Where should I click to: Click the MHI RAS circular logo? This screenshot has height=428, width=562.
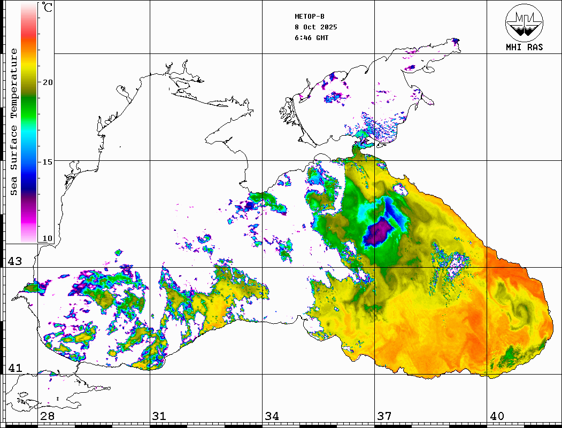coord(524,22)
